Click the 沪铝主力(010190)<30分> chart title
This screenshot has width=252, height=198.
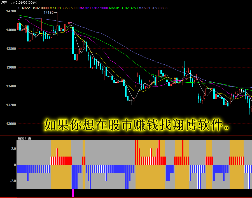19,3
